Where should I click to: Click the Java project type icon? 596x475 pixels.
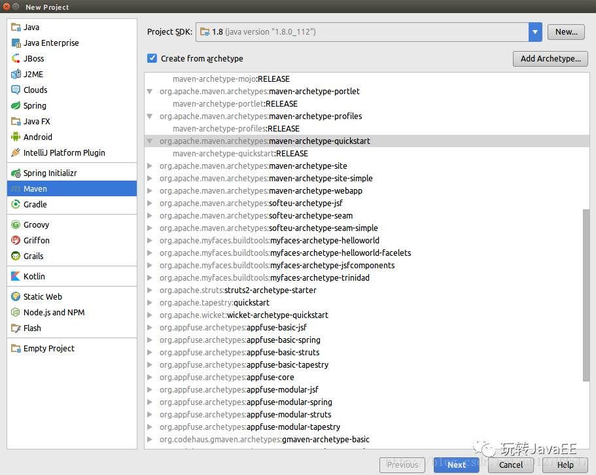[16, 27]
